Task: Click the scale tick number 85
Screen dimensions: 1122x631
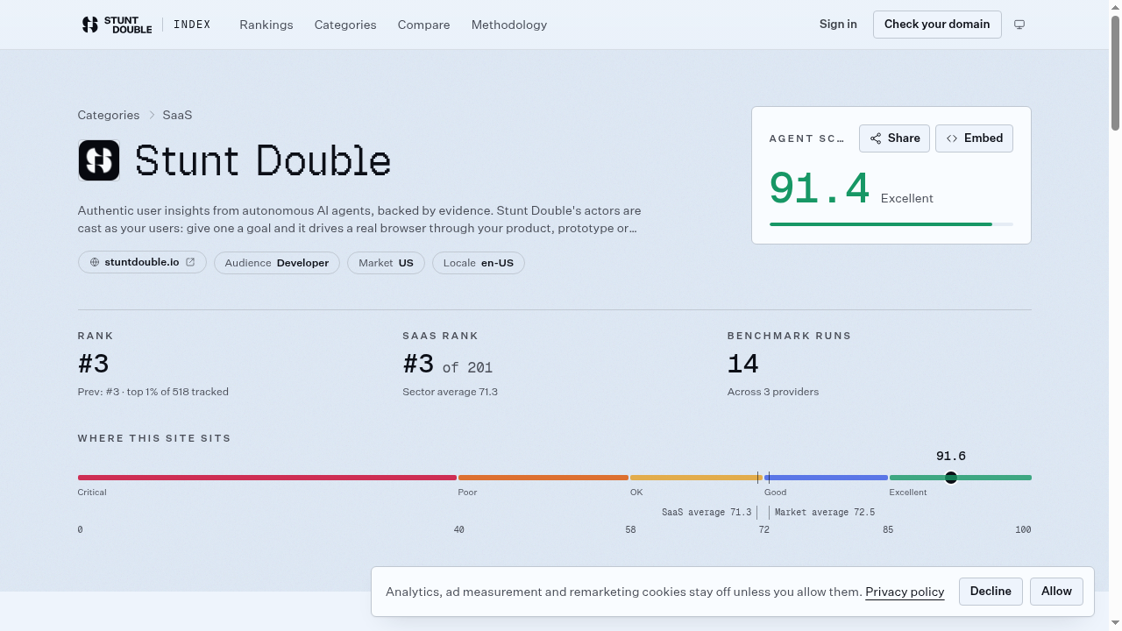Action: (888, 530)
